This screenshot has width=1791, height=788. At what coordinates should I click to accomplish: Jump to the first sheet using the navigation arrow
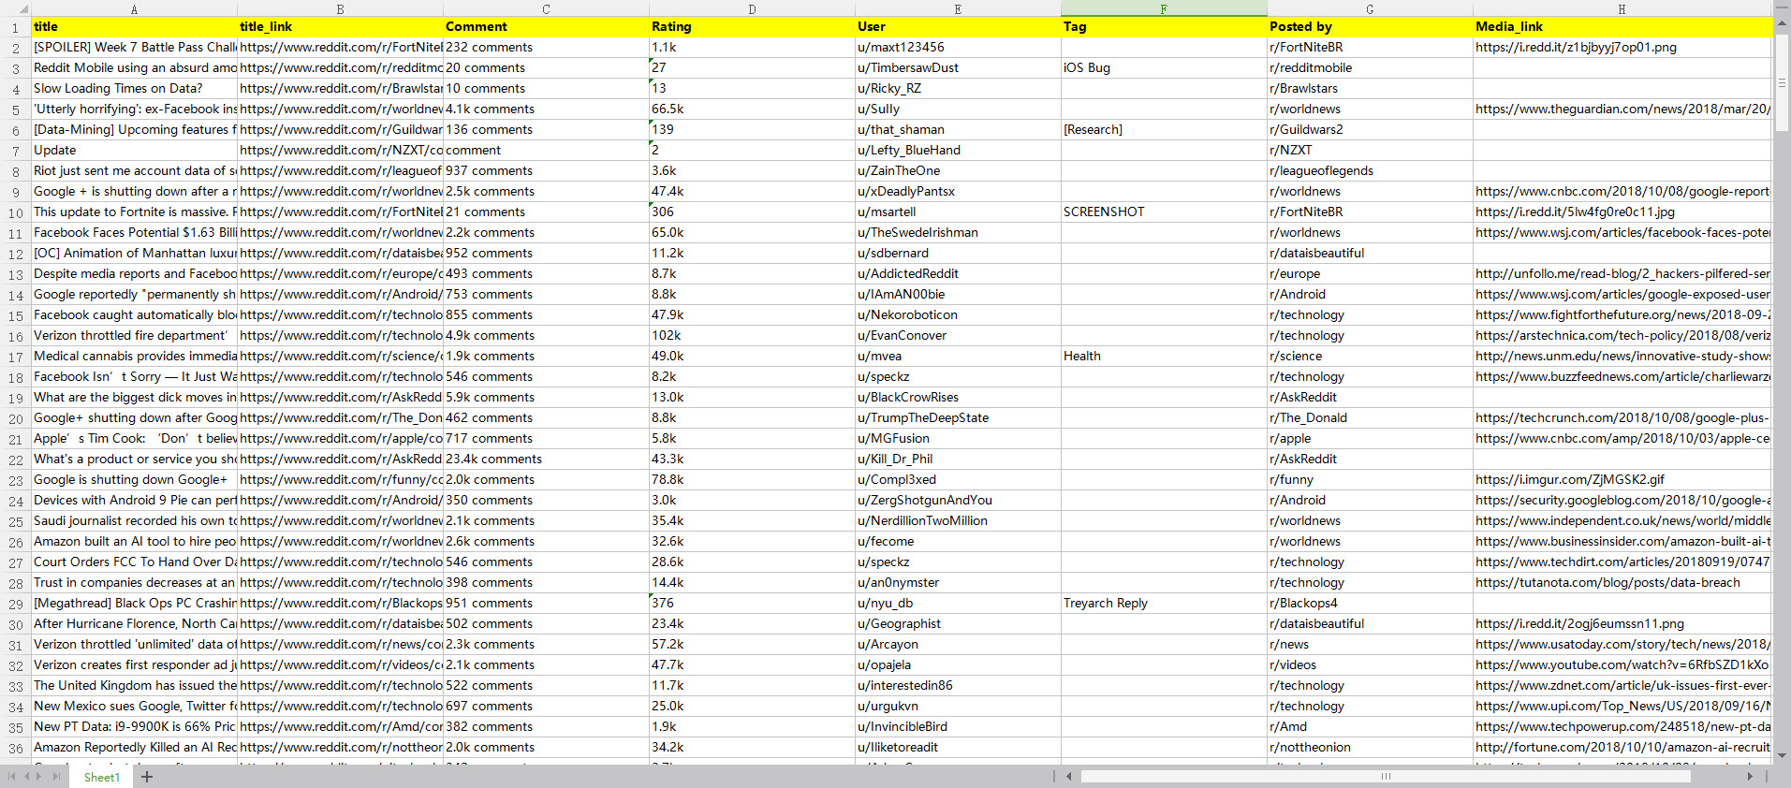11,777
